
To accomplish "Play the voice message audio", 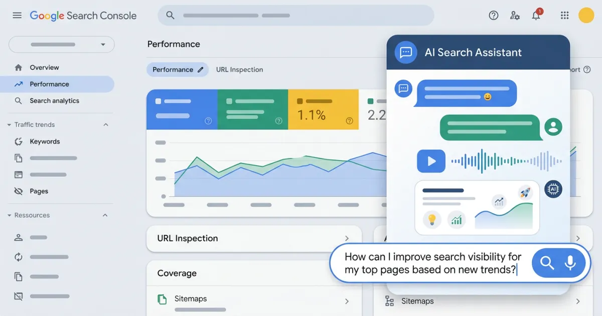I will point(431,161).
